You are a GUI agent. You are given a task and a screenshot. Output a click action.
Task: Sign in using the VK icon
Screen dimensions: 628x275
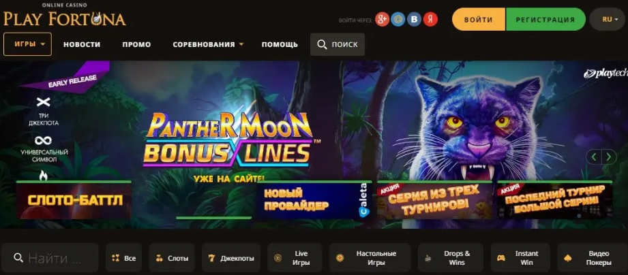pyautogui.click(x=414, y=20)
